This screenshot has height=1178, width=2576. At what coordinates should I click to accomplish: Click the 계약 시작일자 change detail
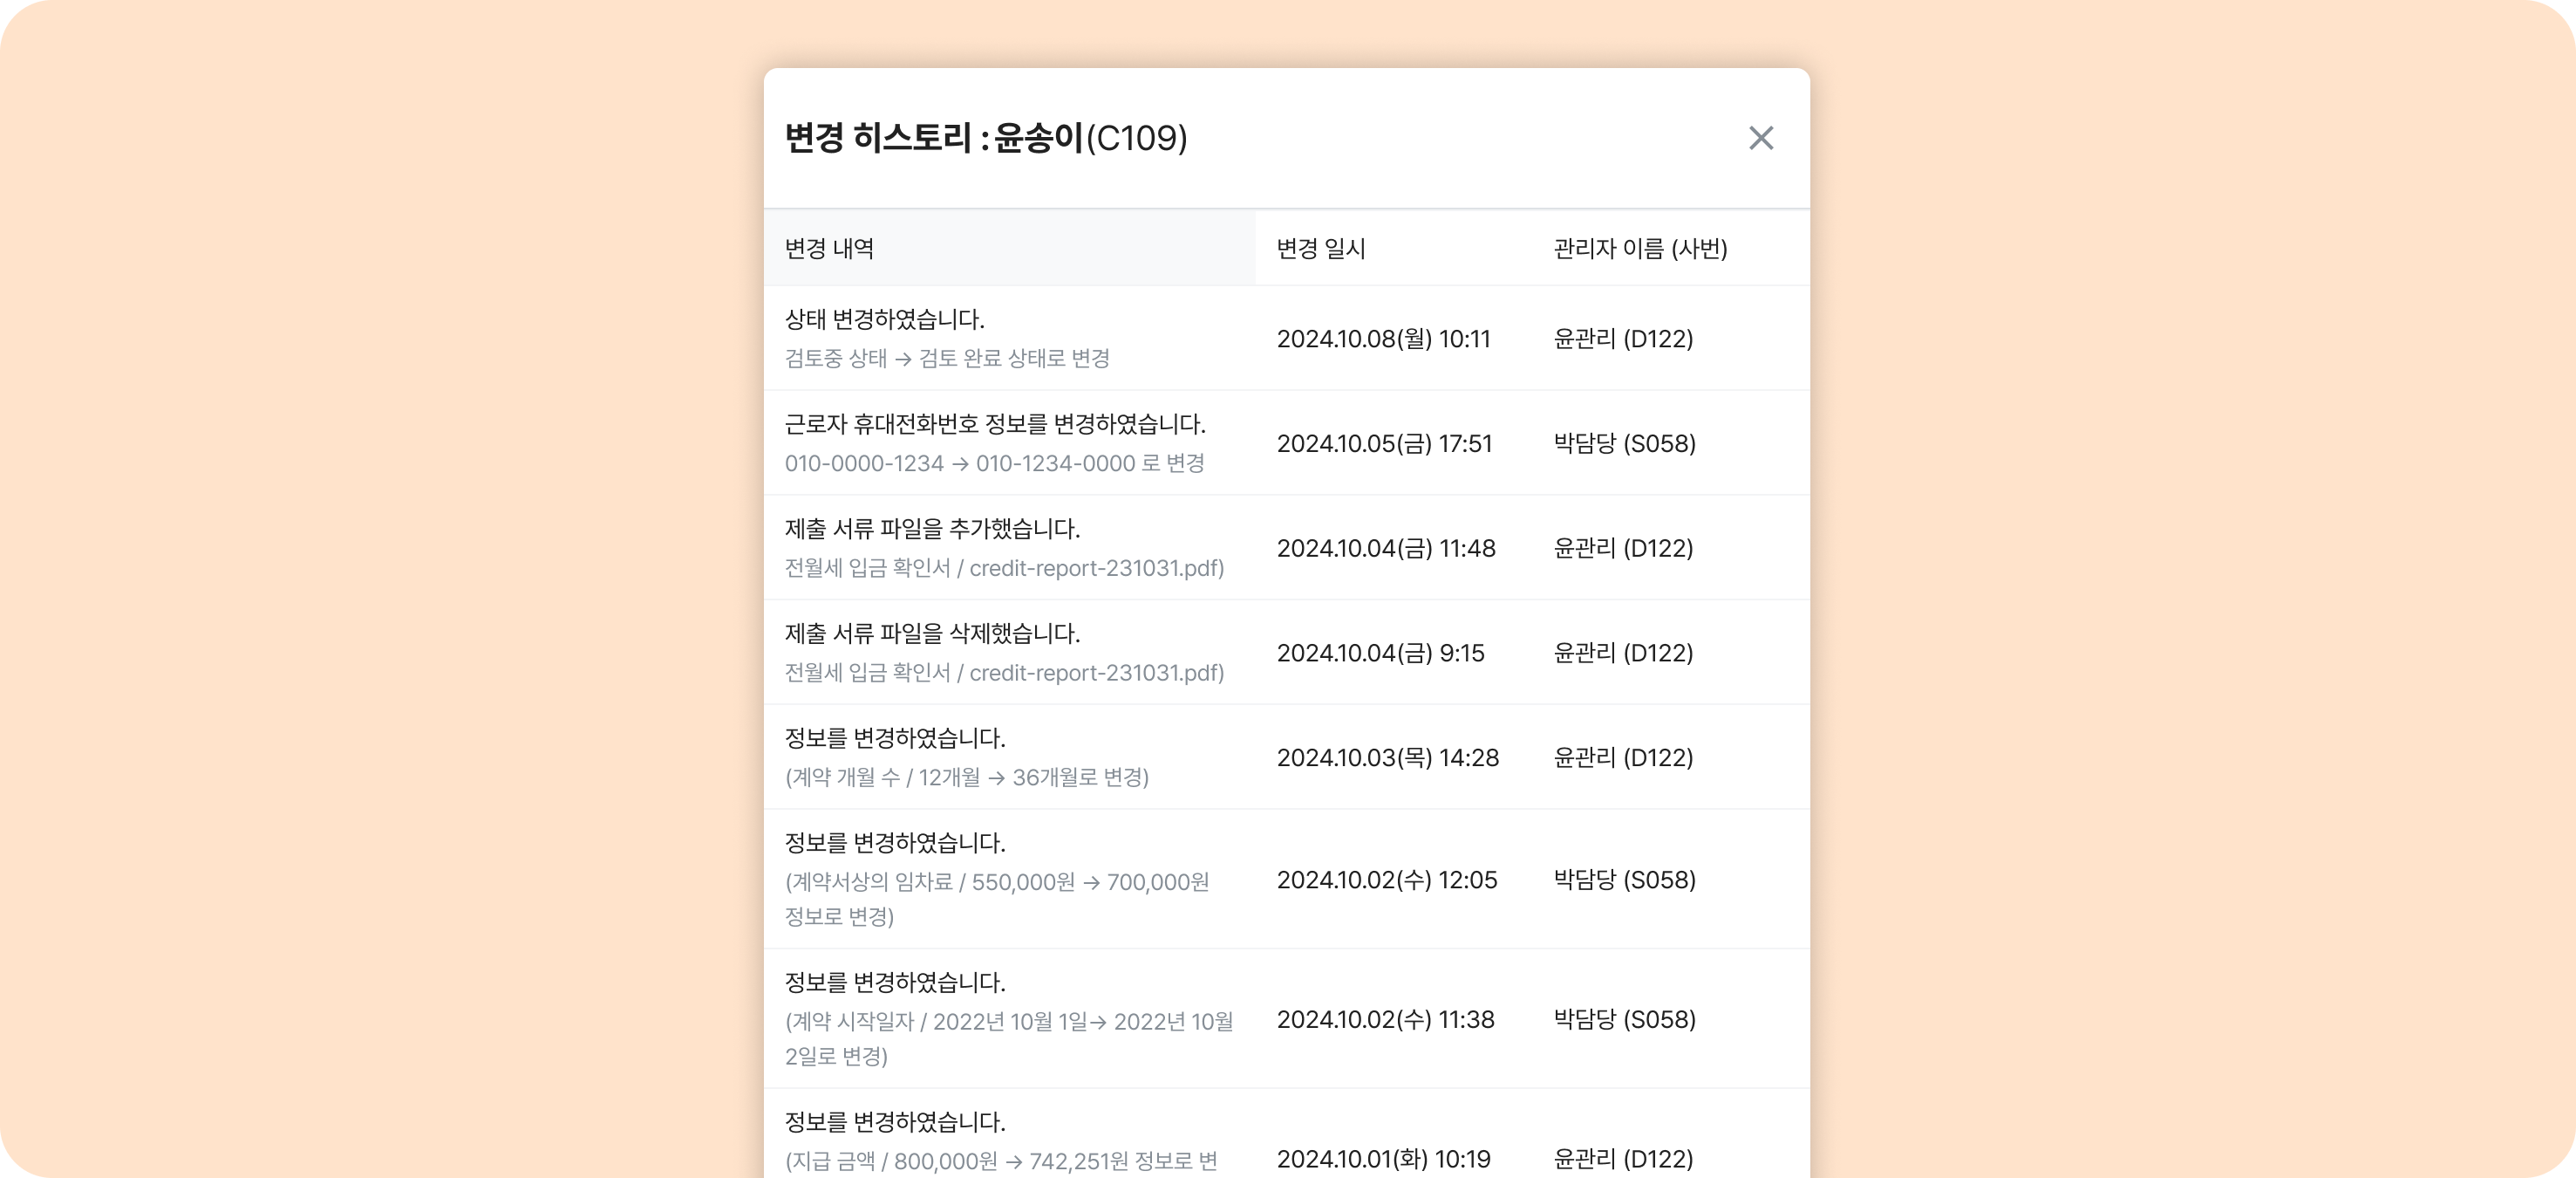[x=1008, y=1022]
